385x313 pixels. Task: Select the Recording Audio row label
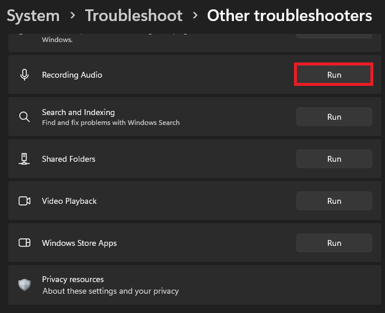[72, 75]
